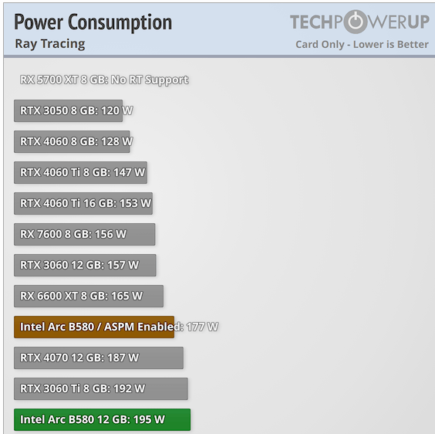Image resolution: width=435 pixels, height=434 pixels.
Task: Select the RTX 4060 8 GB 128 W bar
Action: pyautogui.click(x=72, y=141)
